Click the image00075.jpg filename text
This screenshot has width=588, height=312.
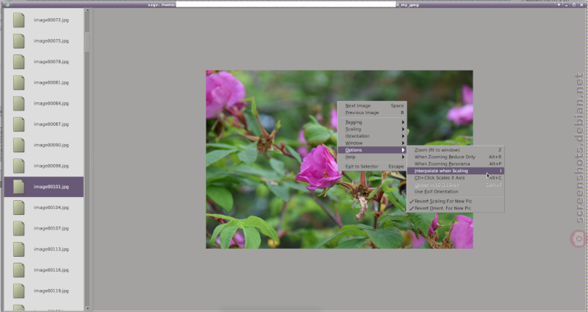51,41
